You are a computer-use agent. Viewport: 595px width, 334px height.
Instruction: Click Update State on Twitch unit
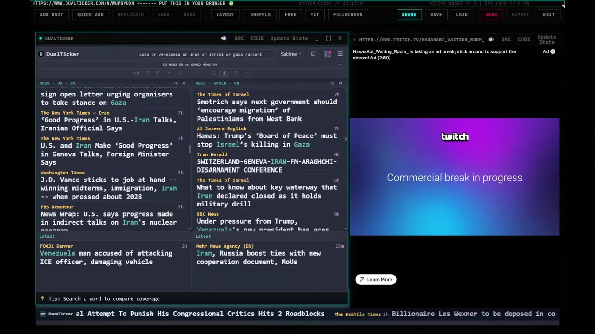(547, 39)
